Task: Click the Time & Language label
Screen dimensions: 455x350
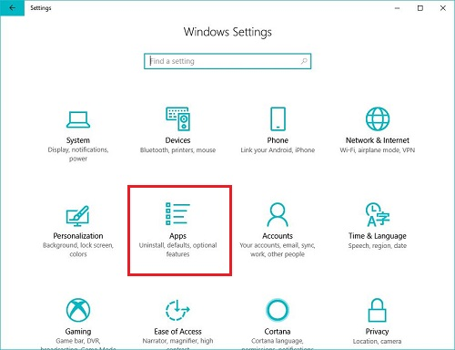Action: point(378,236)
